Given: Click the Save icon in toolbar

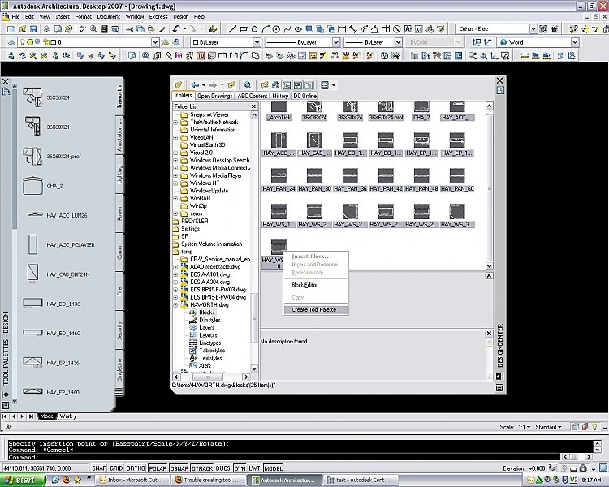Looking at the screenshot, I should click(33, 29).
